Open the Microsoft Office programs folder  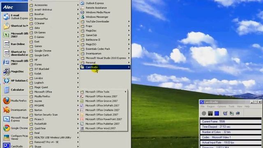point(54,92)
